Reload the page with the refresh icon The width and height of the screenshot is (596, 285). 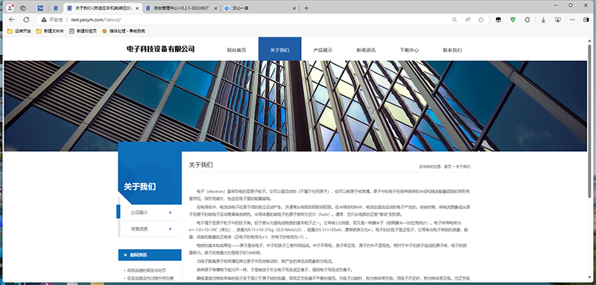(x=26, y=20)
